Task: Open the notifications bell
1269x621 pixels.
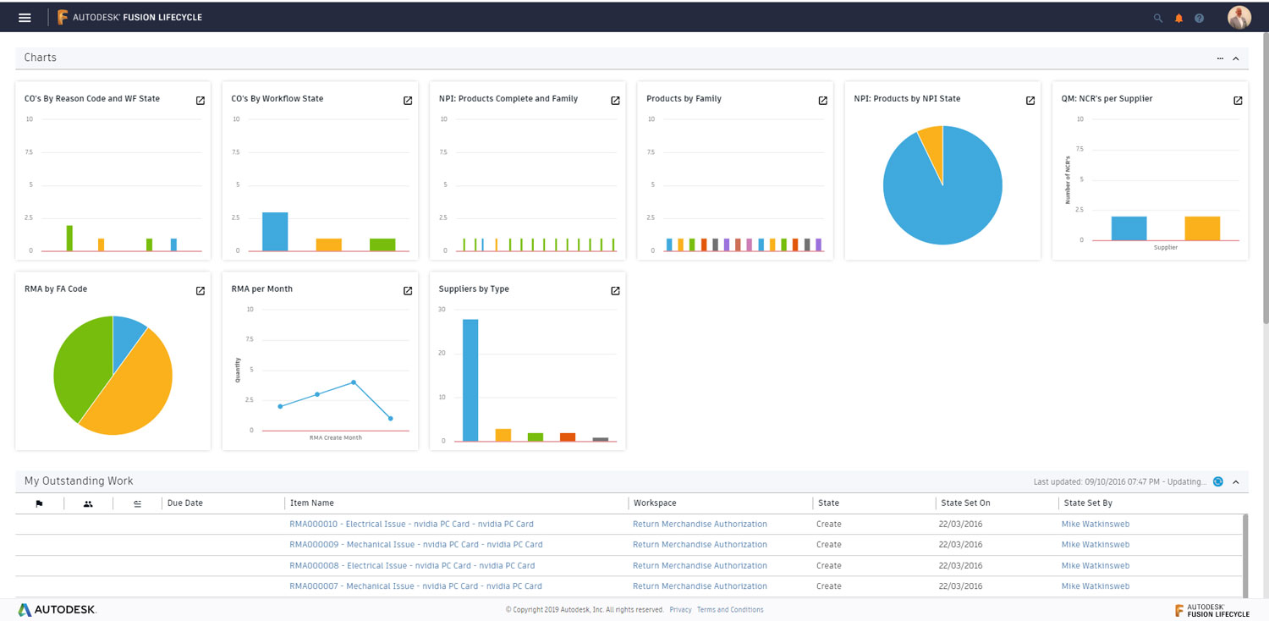Action: click(1178, 18)
